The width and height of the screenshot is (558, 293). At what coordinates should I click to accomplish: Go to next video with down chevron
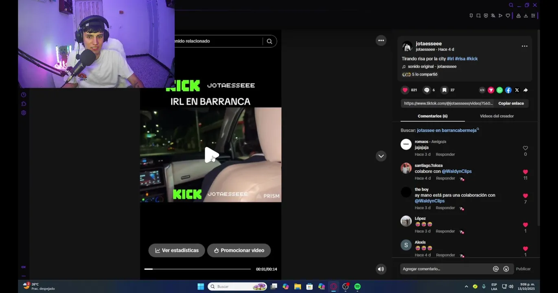point(381,156)
